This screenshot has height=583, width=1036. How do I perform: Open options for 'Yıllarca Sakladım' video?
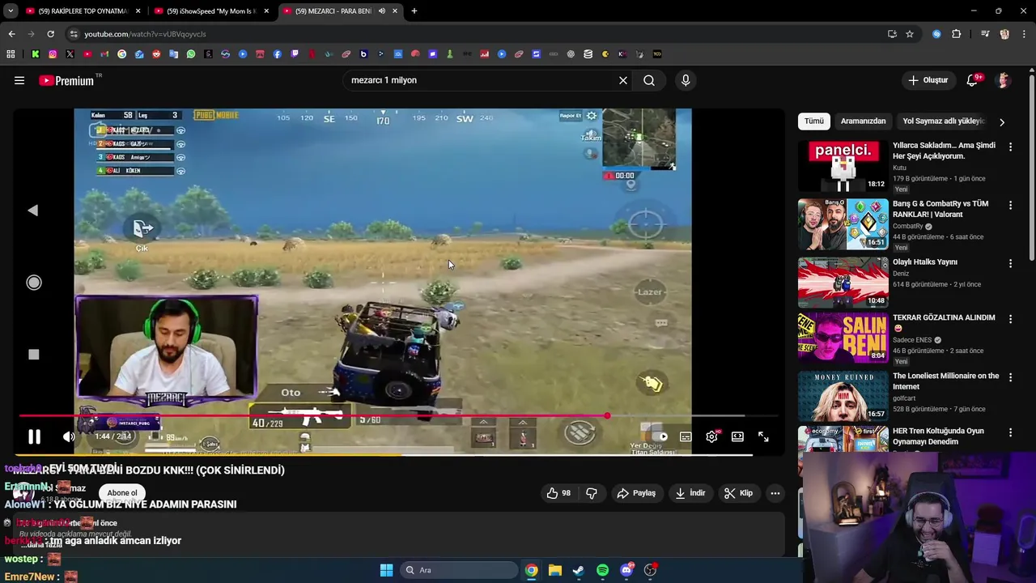(1010, 147)
